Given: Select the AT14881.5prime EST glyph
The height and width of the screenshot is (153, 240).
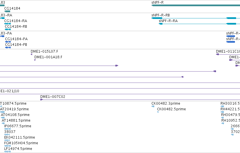Looking at the screenshot, I should click(3, 123).
